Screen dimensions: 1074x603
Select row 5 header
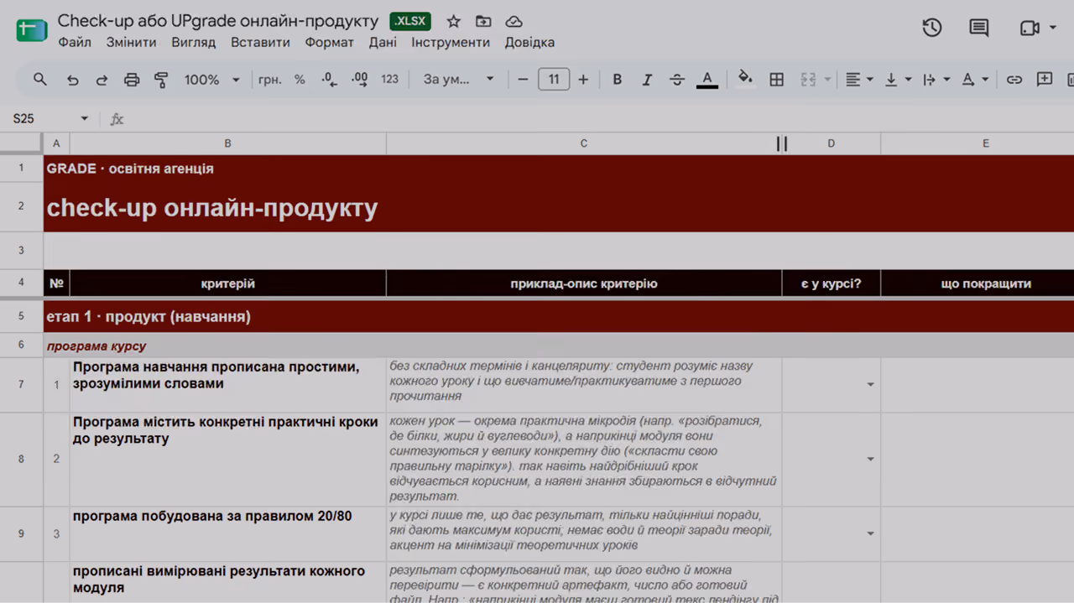click(21, 317)
